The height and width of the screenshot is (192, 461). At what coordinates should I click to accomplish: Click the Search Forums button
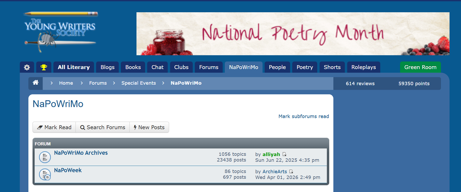(103, 127)
